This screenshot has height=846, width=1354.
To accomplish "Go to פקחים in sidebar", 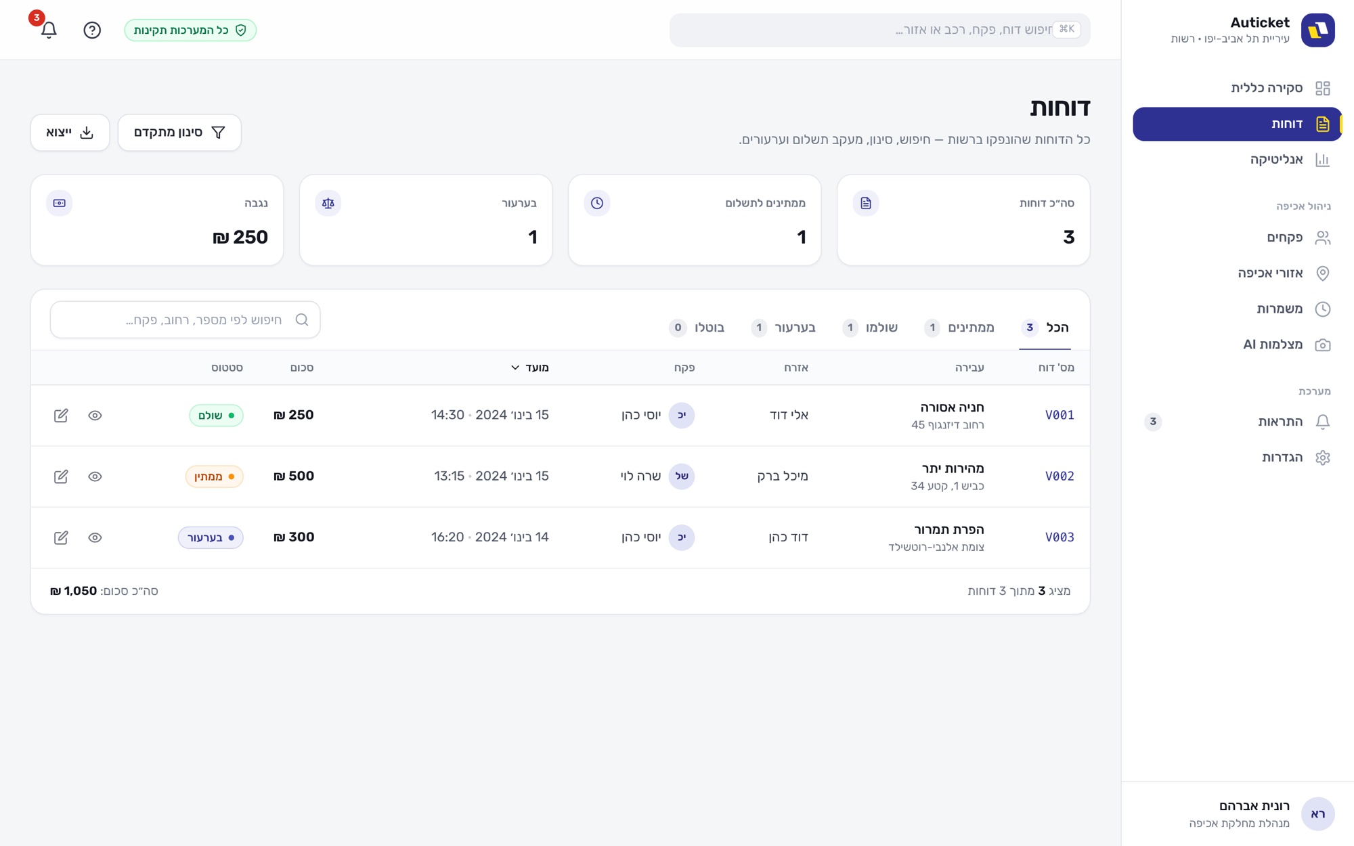I will (1238, 238).
